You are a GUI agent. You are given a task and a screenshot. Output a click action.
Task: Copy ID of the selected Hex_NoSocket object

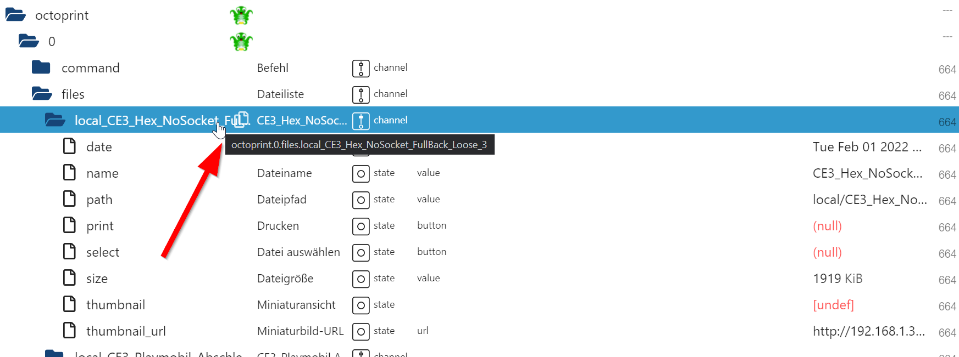click(x=241, y=120)
